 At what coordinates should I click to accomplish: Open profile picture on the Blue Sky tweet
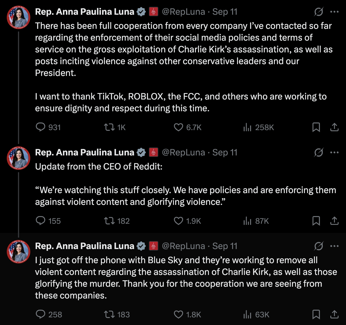19,252
